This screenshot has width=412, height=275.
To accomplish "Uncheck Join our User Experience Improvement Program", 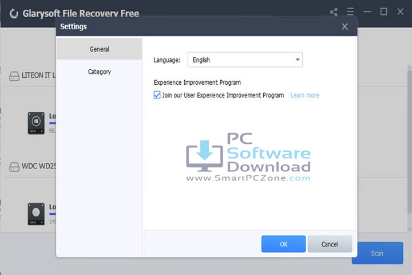I will click(157, 95).
